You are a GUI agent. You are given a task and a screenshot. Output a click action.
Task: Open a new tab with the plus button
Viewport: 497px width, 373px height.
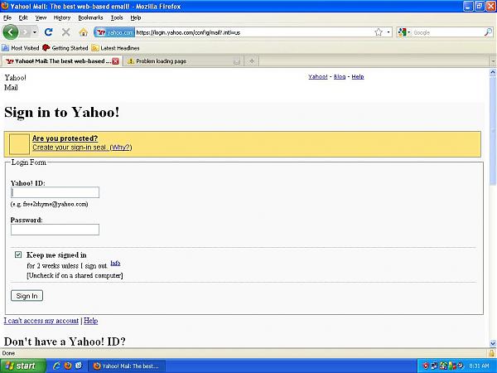[252, 61]
